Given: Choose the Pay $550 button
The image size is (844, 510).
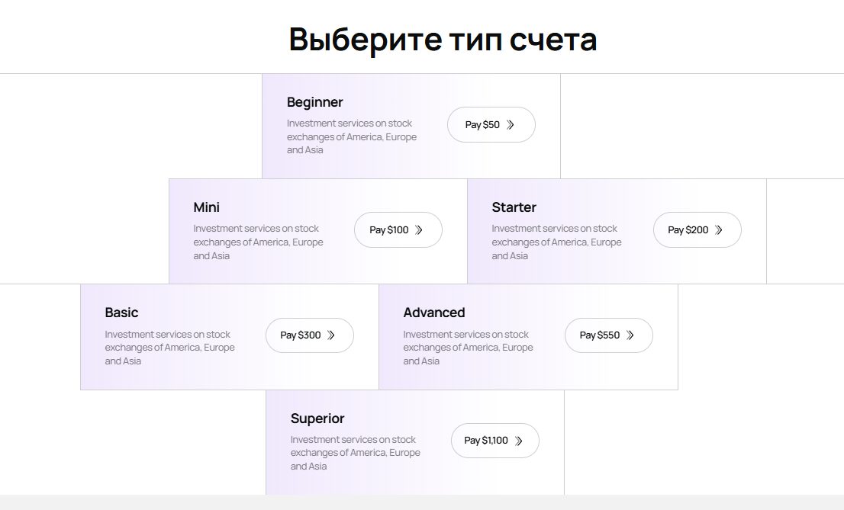Looking at the screenshot, I should tap(607, 335).
